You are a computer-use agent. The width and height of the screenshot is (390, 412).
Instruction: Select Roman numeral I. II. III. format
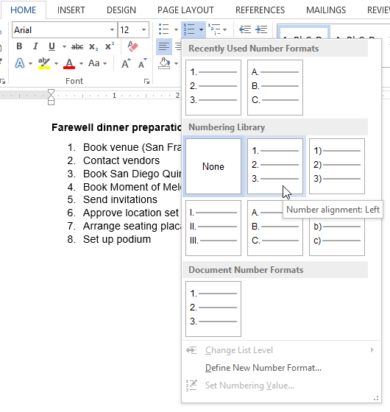[x=213, y=228]
